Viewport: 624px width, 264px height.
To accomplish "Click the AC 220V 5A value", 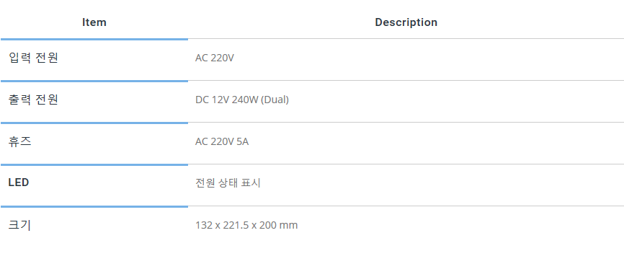I will click(222, 142).
